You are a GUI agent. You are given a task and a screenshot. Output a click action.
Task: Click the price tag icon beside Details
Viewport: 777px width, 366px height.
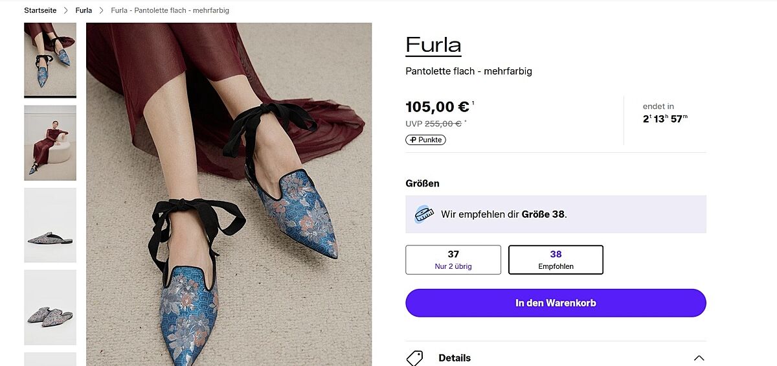(414, 358)
